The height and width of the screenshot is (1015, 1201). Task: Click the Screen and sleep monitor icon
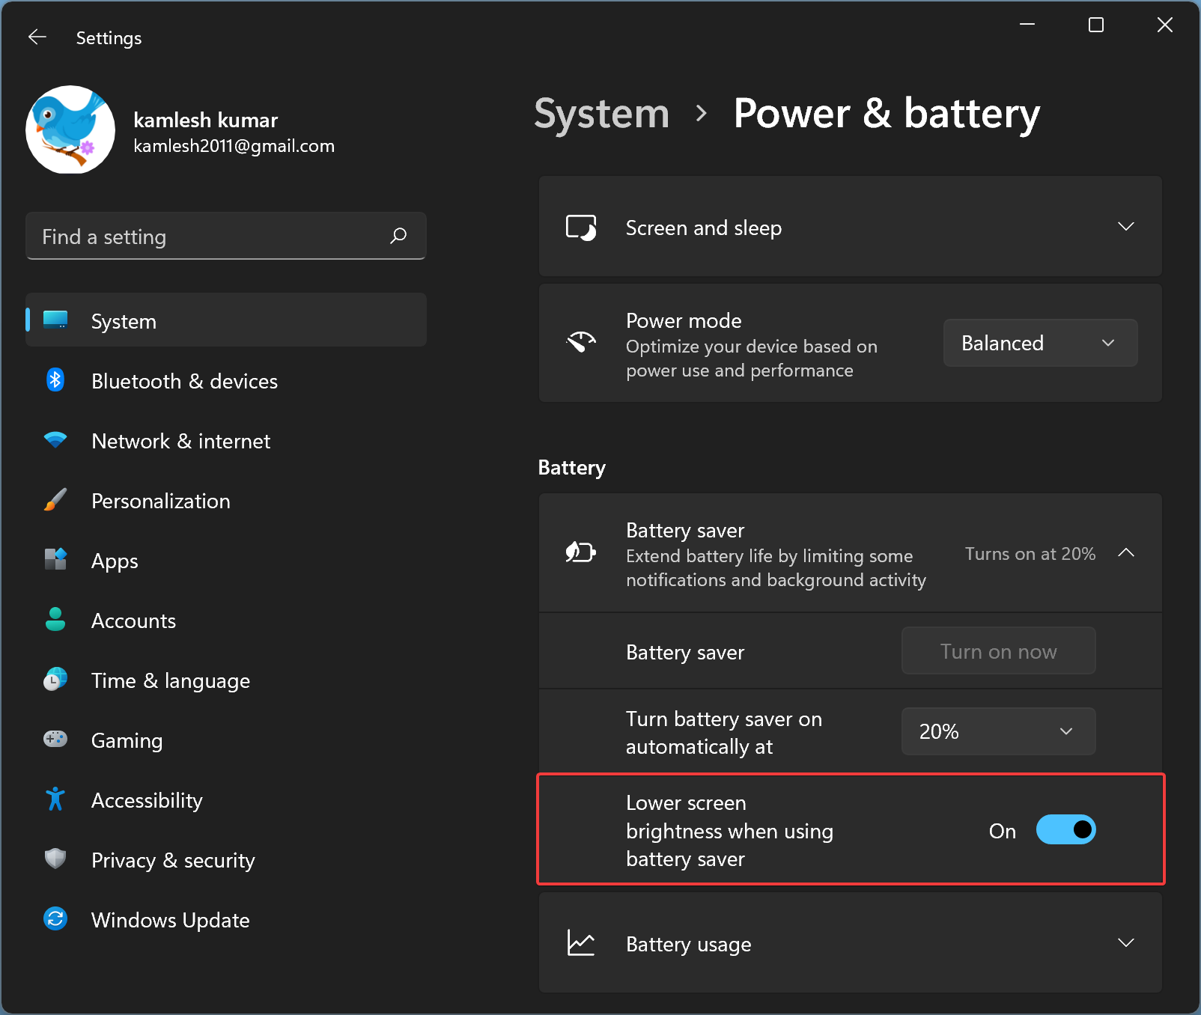point(581,228)
